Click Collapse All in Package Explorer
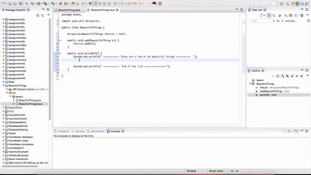The height and width of the screenshot is (175, 311). click(x=38, y=15)
